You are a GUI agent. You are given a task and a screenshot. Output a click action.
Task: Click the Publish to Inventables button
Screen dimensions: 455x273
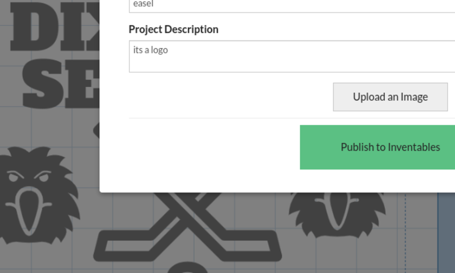point(377,147)
